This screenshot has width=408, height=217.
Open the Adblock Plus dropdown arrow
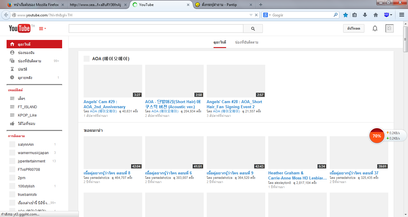point(391,15)
